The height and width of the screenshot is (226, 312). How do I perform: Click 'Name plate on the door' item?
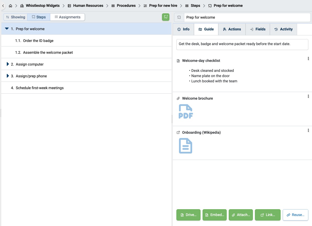coord(210,76)
